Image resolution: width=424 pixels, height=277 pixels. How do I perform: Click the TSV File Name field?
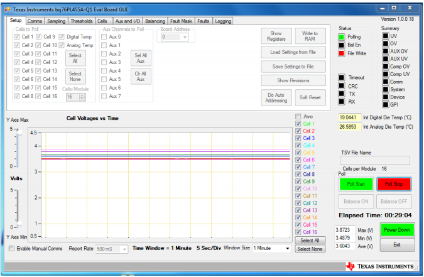(375, 160)
